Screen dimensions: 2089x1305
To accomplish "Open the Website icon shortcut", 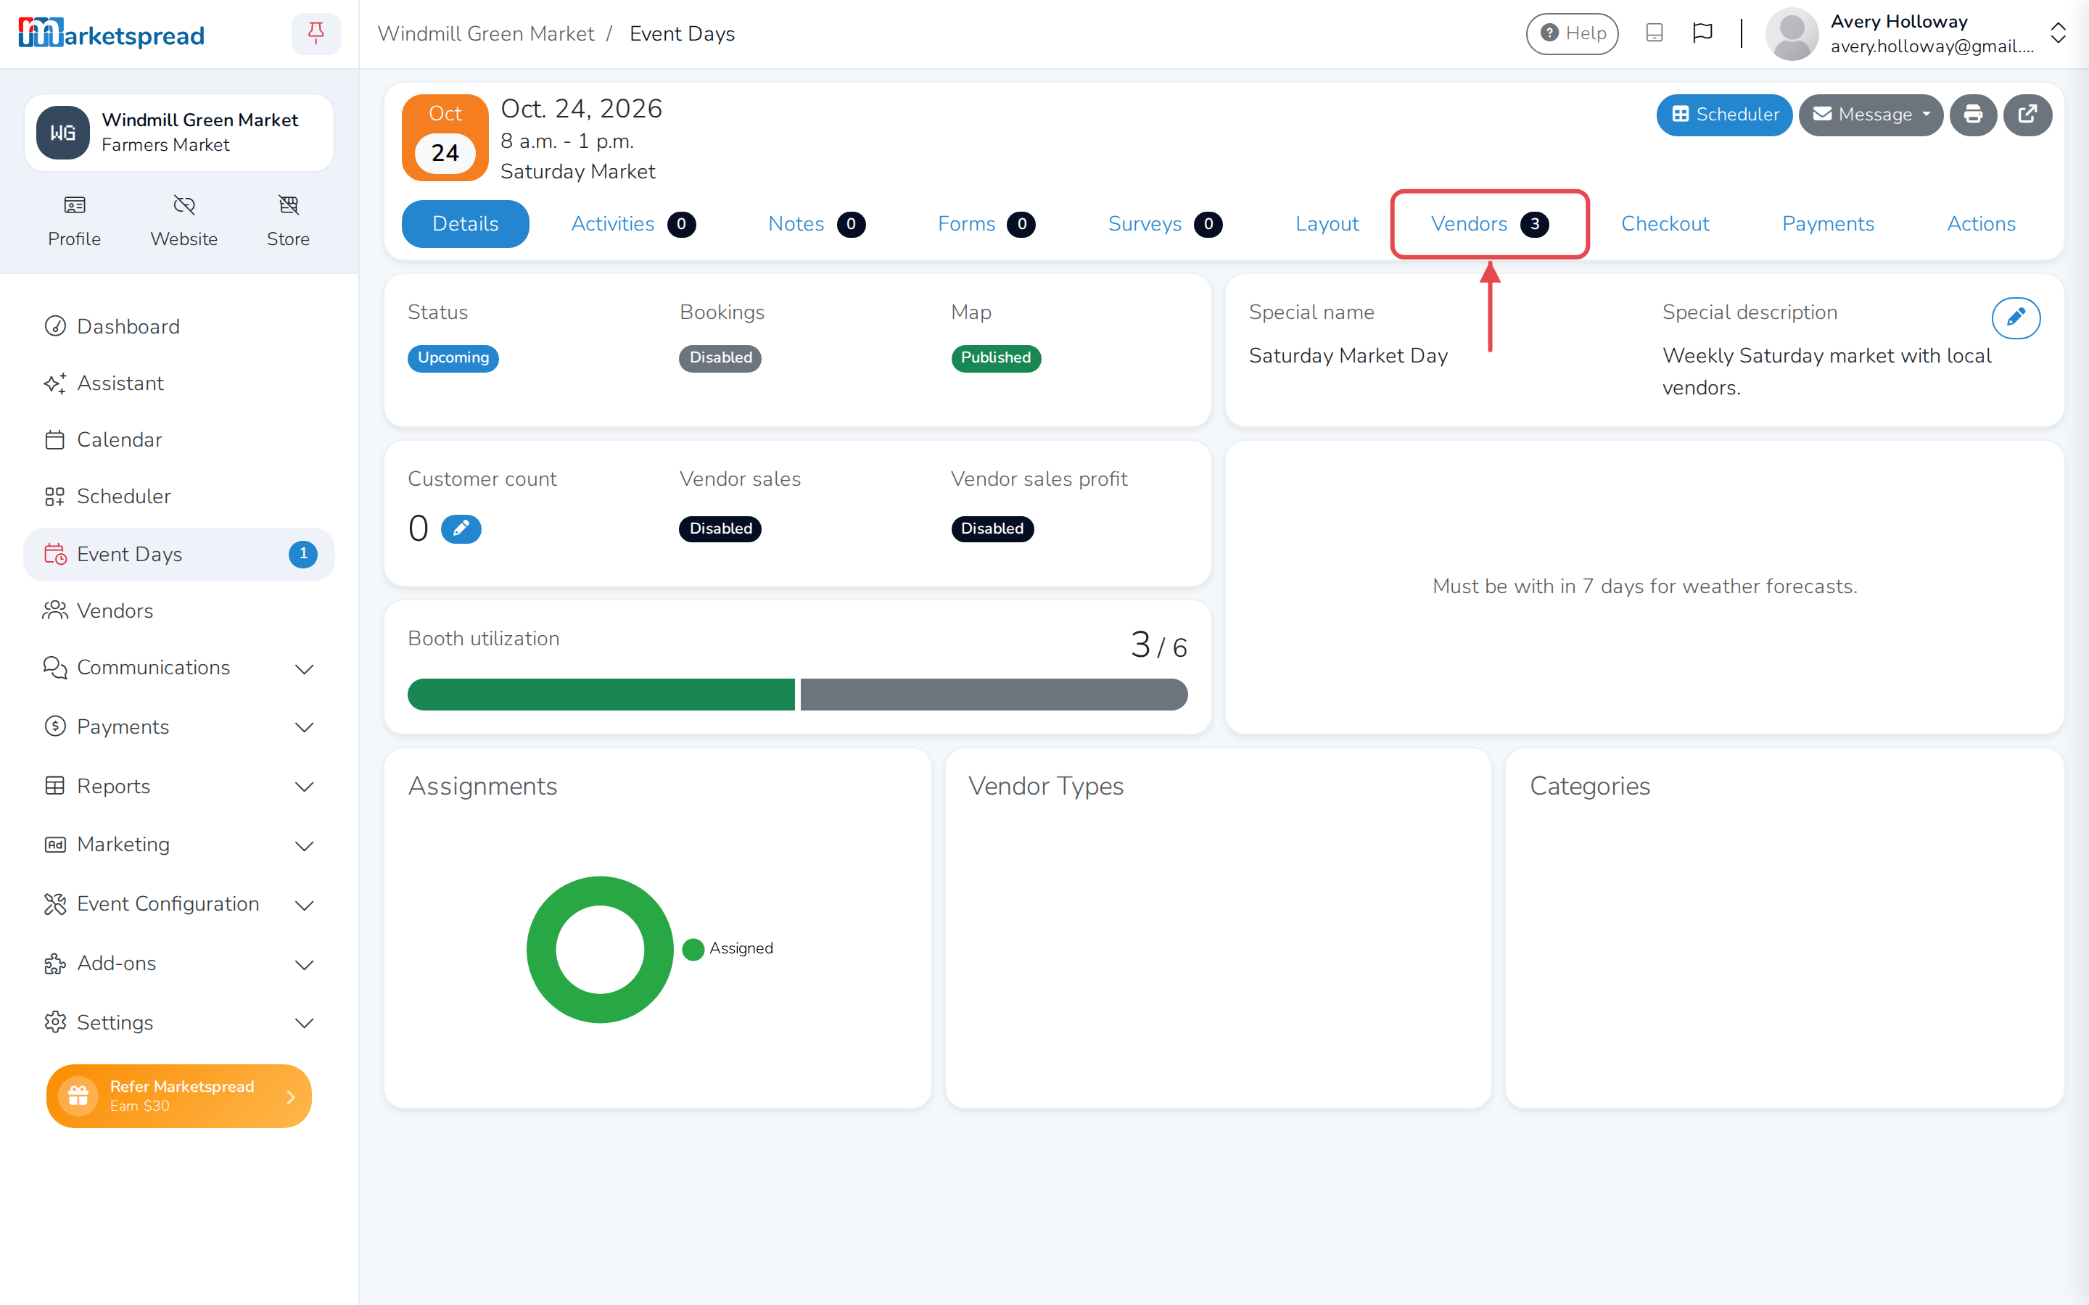I will tap(184, 221).
